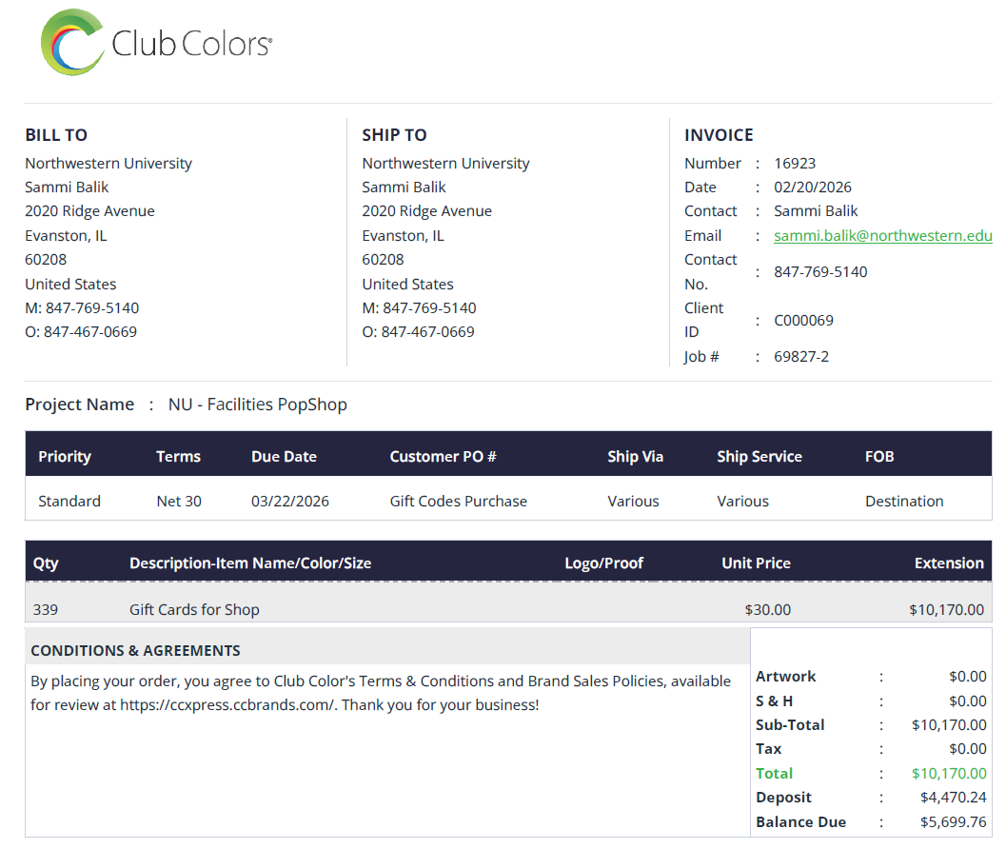Click the Terms column header
Screen dimensions: 1006x849
pos(178,456)
